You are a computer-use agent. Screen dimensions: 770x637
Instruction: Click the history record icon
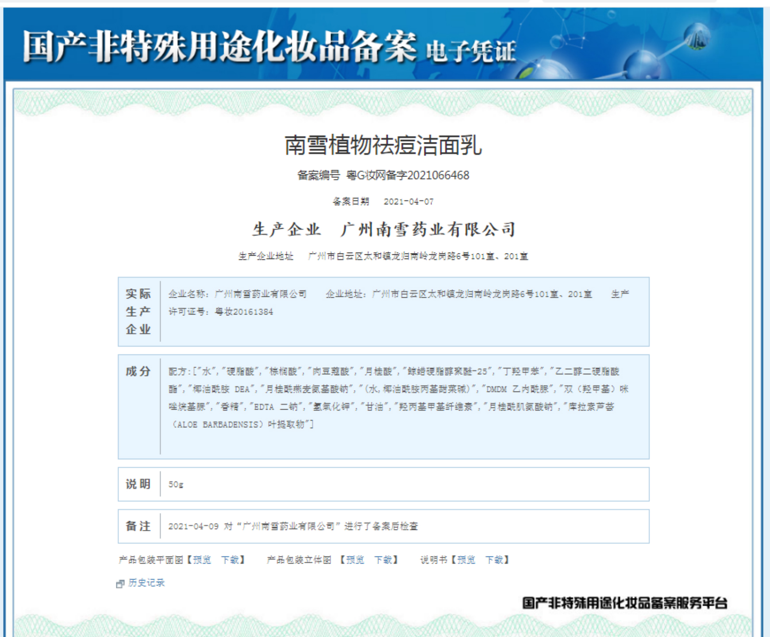click(120, 584)
